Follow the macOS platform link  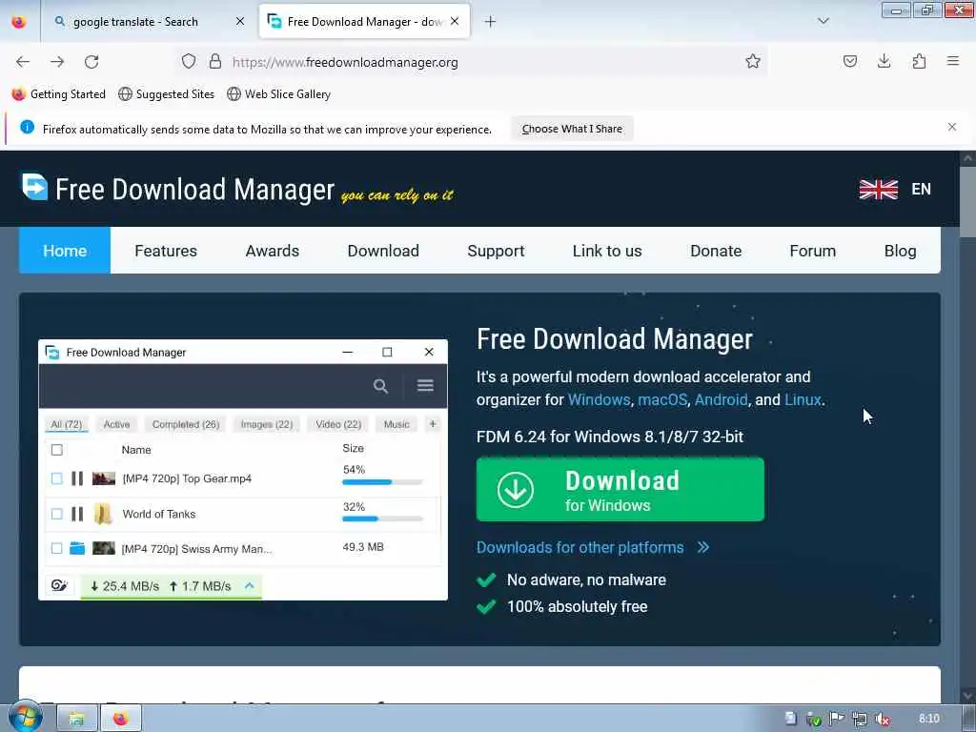[662, 399]
